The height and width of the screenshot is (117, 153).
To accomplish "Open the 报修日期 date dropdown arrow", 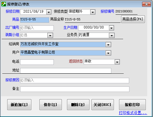I will point(49,12).
